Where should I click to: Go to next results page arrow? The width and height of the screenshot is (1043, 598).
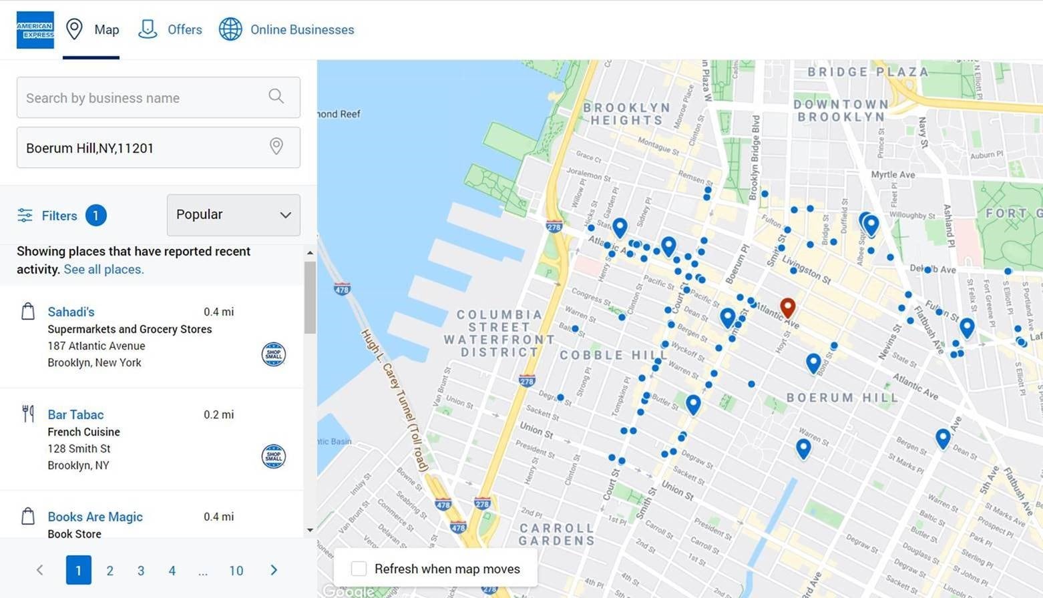point(274,570)
